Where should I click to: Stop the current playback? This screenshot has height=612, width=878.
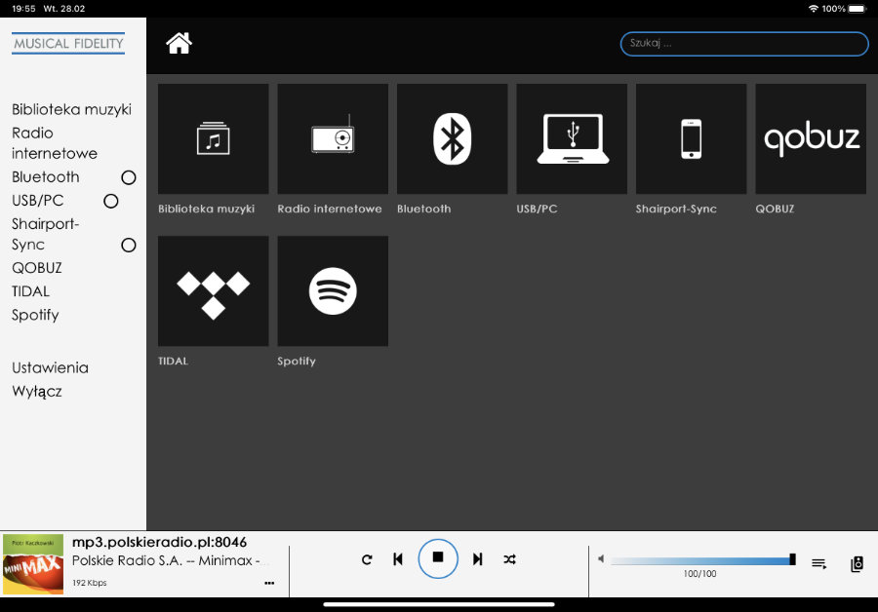438,558
